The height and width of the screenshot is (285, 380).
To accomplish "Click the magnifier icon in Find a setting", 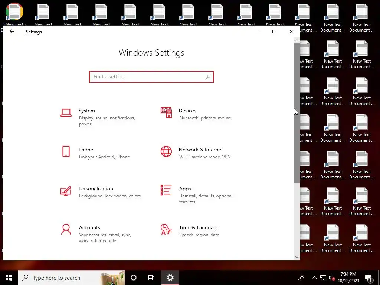I will [208, 77].
